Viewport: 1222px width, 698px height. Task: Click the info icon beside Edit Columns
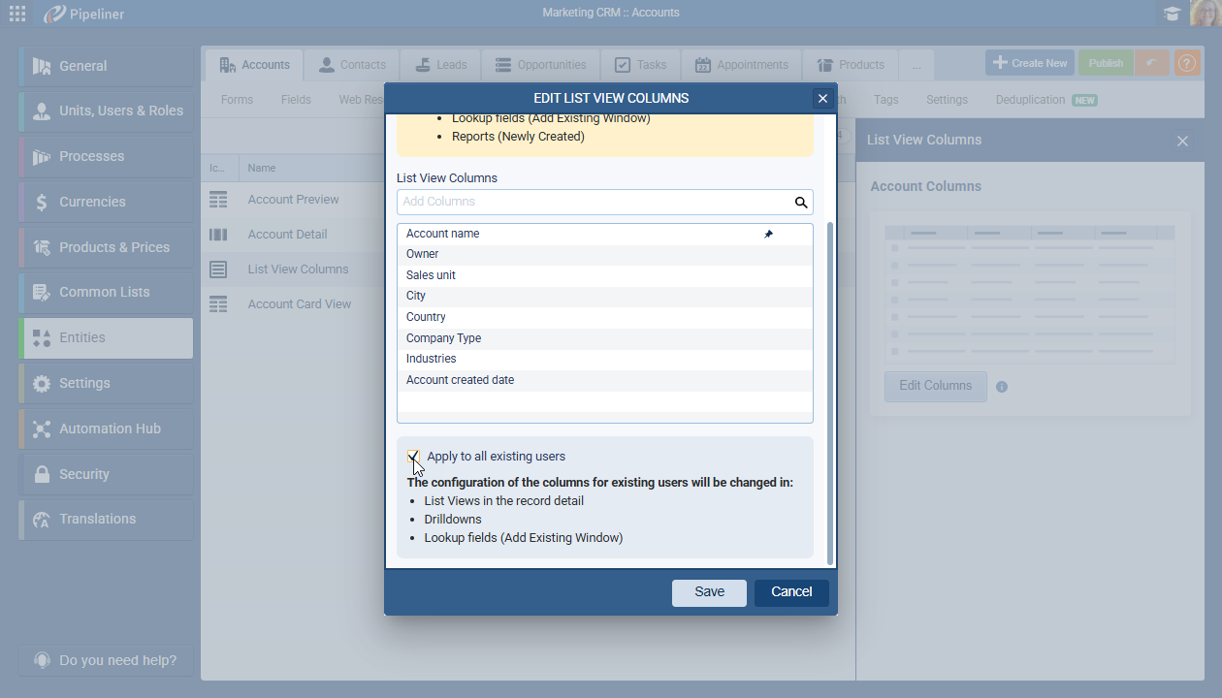point(1002,387)
